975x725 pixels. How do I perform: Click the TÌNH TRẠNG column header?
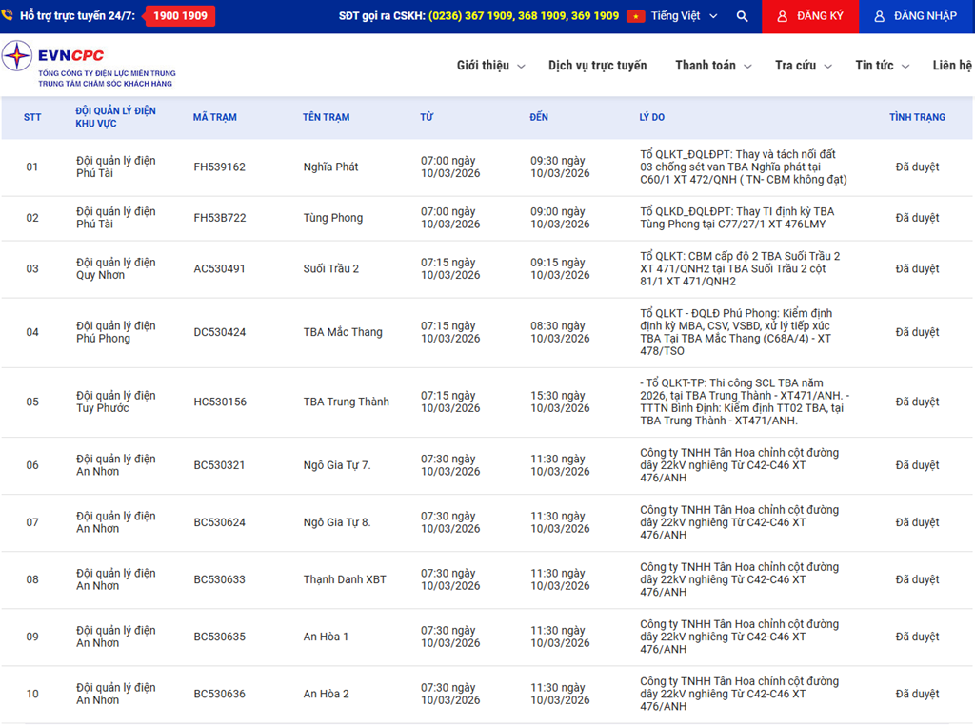917,117
